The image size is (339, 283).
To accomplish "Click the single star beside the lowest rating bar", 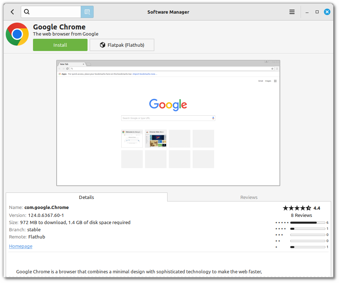I will tap(276, 247).
